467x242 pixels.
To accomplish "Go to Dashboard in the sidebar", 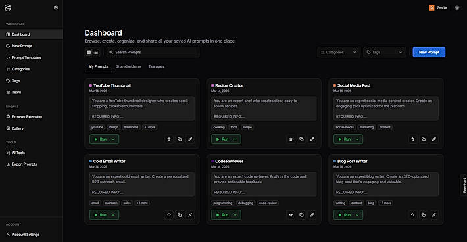I will point(32,34).
